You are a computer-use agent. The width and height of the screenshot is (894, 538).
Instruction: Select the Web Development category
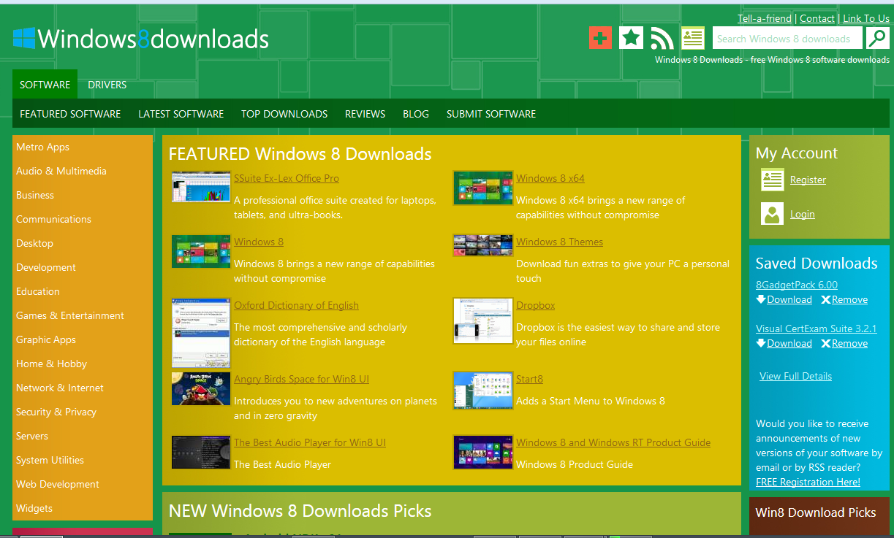coord(58,484)
